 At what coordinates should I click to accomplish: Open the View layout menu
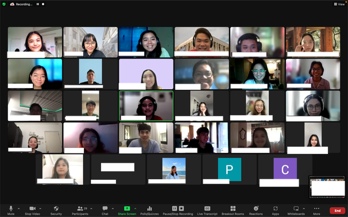pyautogui.click(x=339, y=4)
